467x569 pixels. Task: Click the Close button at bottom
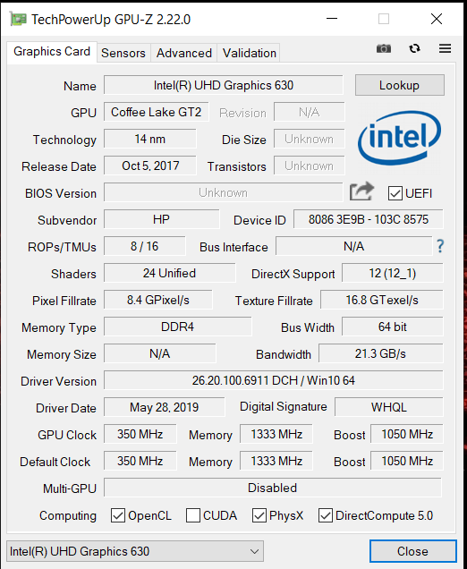[412, 551]
